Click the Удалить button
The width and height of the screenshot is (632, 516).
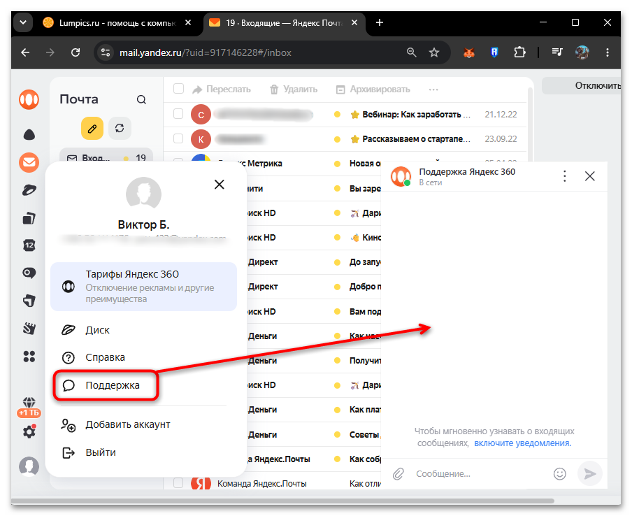coord(294,89)
